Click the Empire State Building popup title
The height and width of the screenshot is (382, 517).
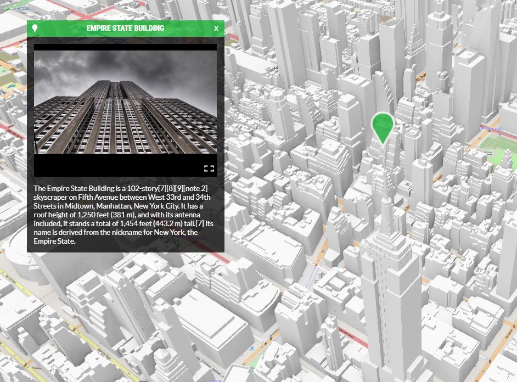point(125,29)
